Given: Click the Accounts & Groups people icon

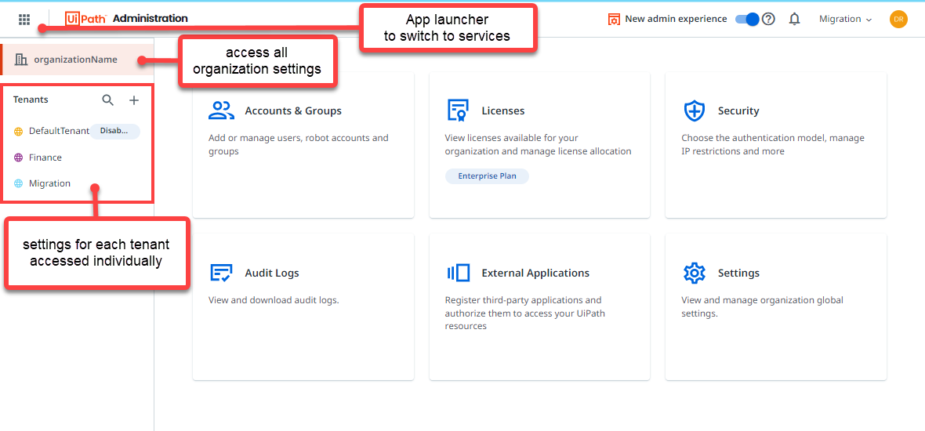Looking at the screenshot, I should point(222,110).
